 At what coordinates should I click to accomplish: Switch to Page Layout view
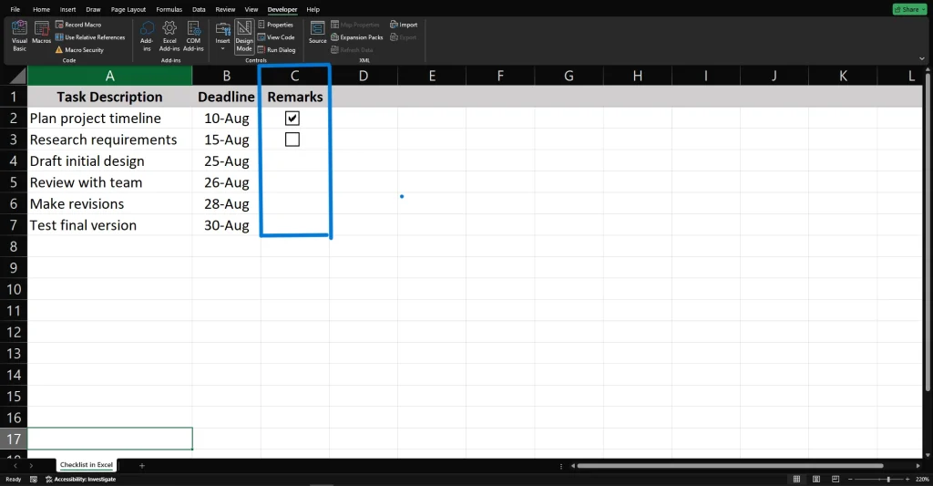816,479
